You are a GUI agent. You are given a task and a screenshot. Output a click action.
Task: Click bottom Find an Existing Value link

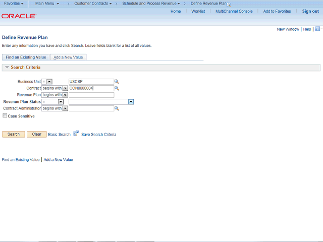point(21,160)
